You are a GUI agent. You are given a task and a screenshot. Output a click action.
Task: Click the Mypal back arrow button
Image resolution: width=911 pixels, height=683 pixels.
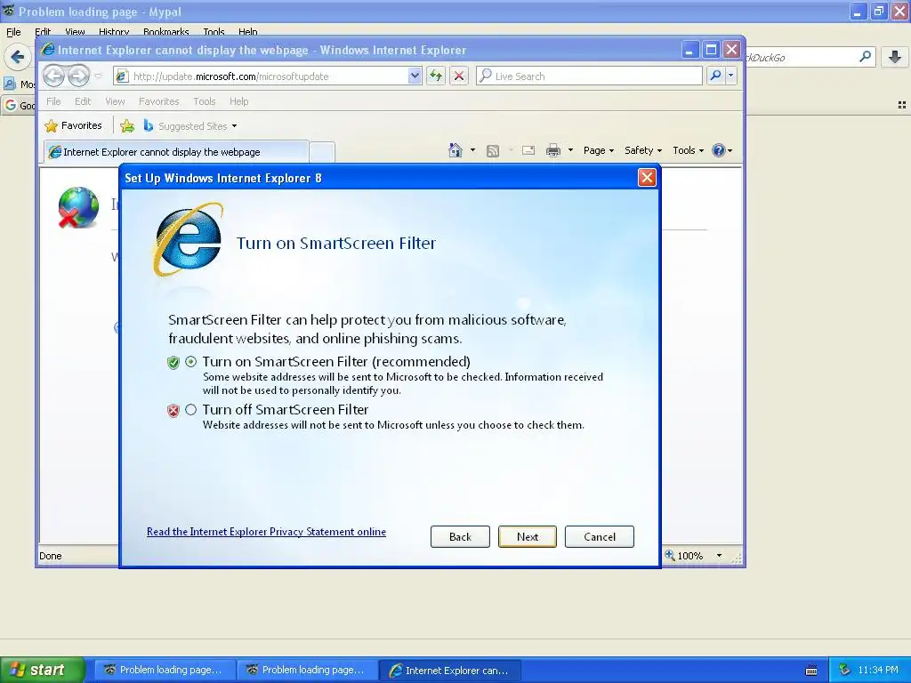coord(18,57)
